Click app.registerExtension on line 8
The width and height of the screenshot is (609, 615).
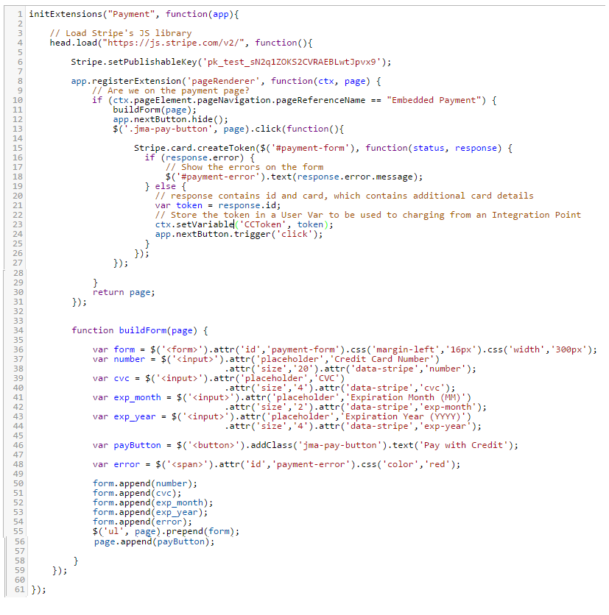(x=126, y=81)
